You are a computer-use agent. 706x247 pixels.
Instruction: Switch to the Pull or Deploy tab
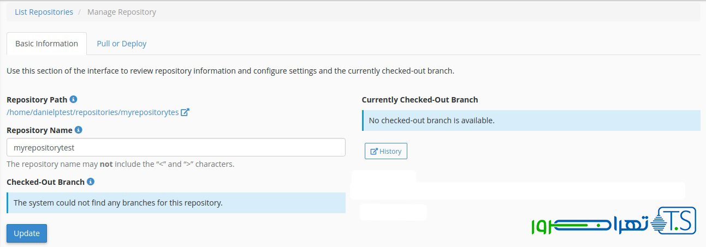click(x=121, y=44)
